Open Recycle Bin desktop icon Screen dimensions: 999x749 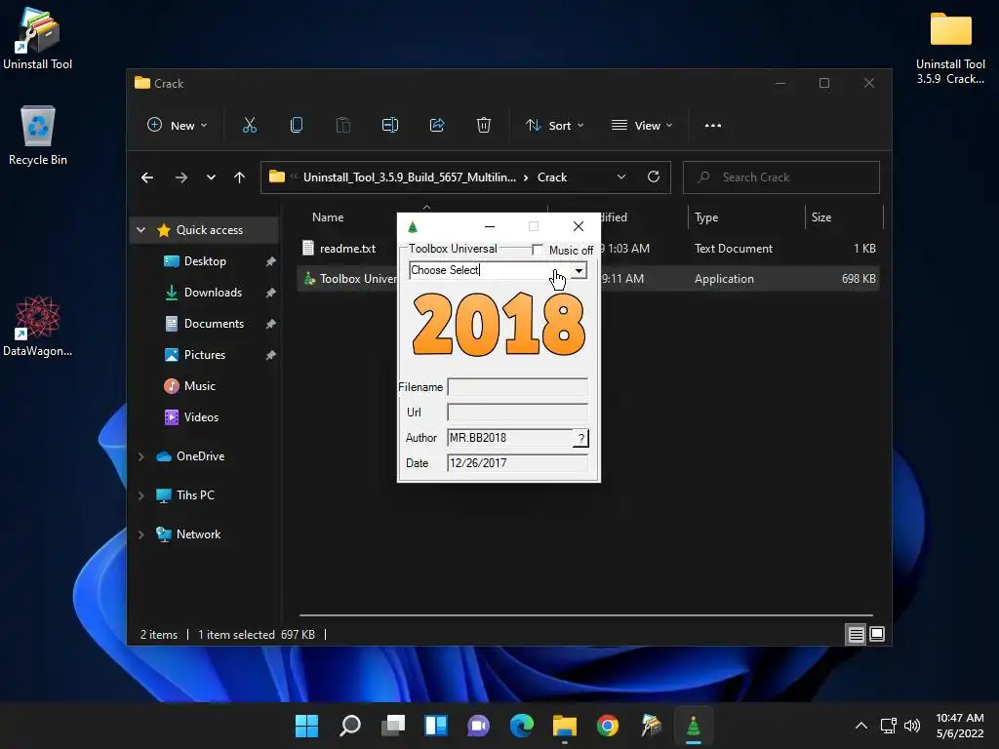38,135
